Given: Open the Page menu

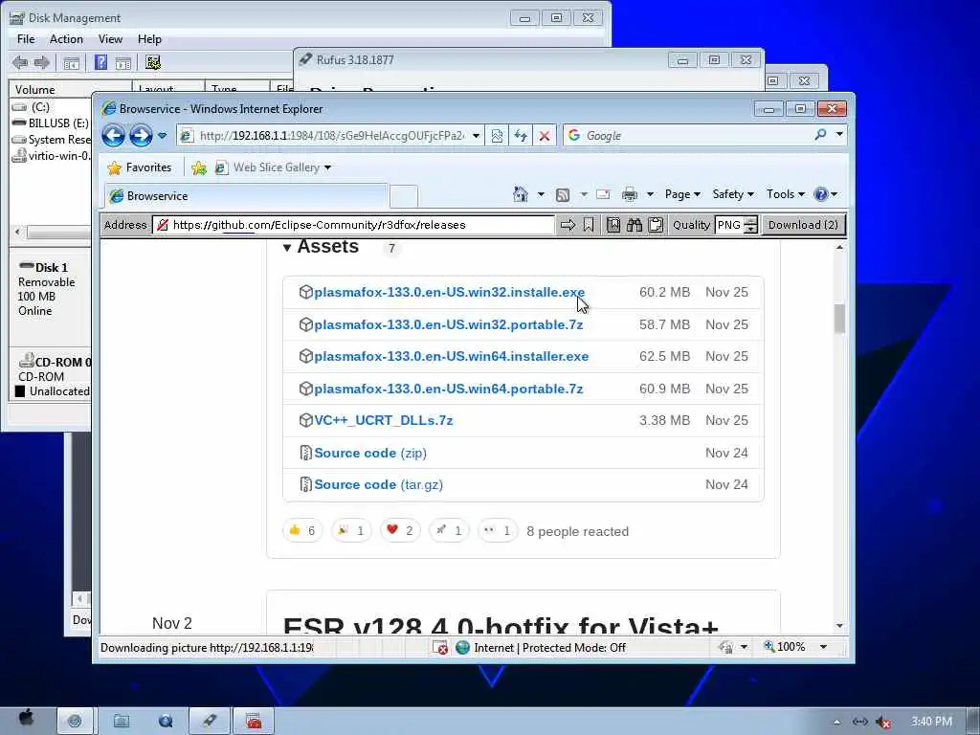Looking at the screenshot, I should tap(682, 194).
